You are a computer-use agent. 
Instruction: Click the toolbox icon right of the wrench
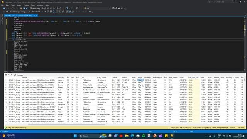119,8
